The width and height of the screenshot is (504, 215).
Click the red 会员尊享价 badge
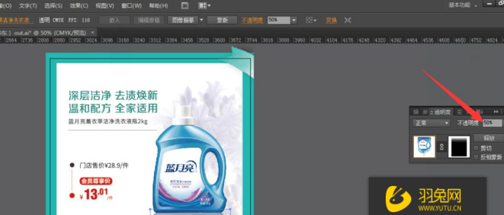pos(96,181)
